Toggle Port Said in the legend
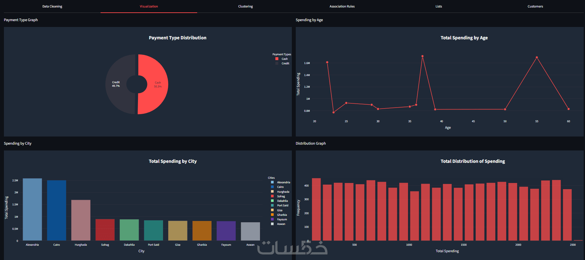The width and height of the screenshot is (585, 260). pyautogui.click(x=280, y=205)
